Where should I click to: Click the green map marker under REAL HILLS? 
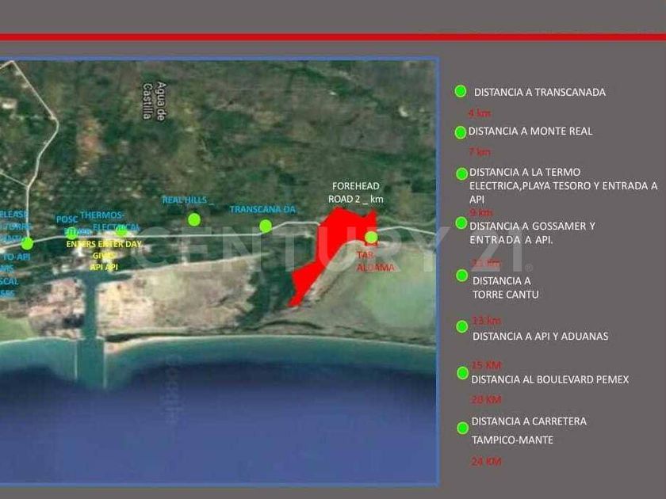pyautogui.click(x=194, y=219)
